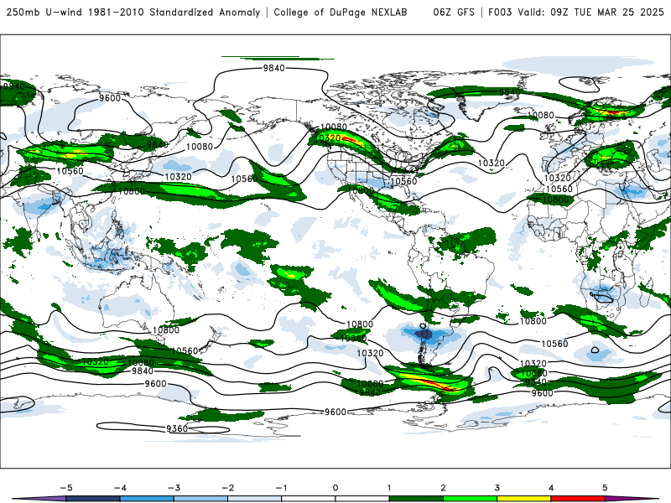Click the '10320' label on the western Canada jet
Screen dimensions: 671x503
[x=328, y=138]
